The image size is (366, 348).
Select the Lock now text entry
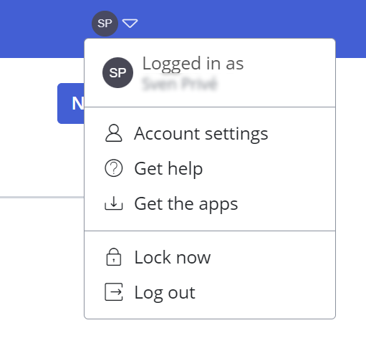pyautogui.click(x=173, y=257)
